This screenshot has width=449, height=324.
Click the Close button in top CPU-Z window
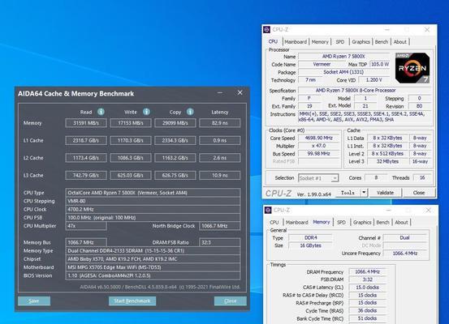click(419, 193)
